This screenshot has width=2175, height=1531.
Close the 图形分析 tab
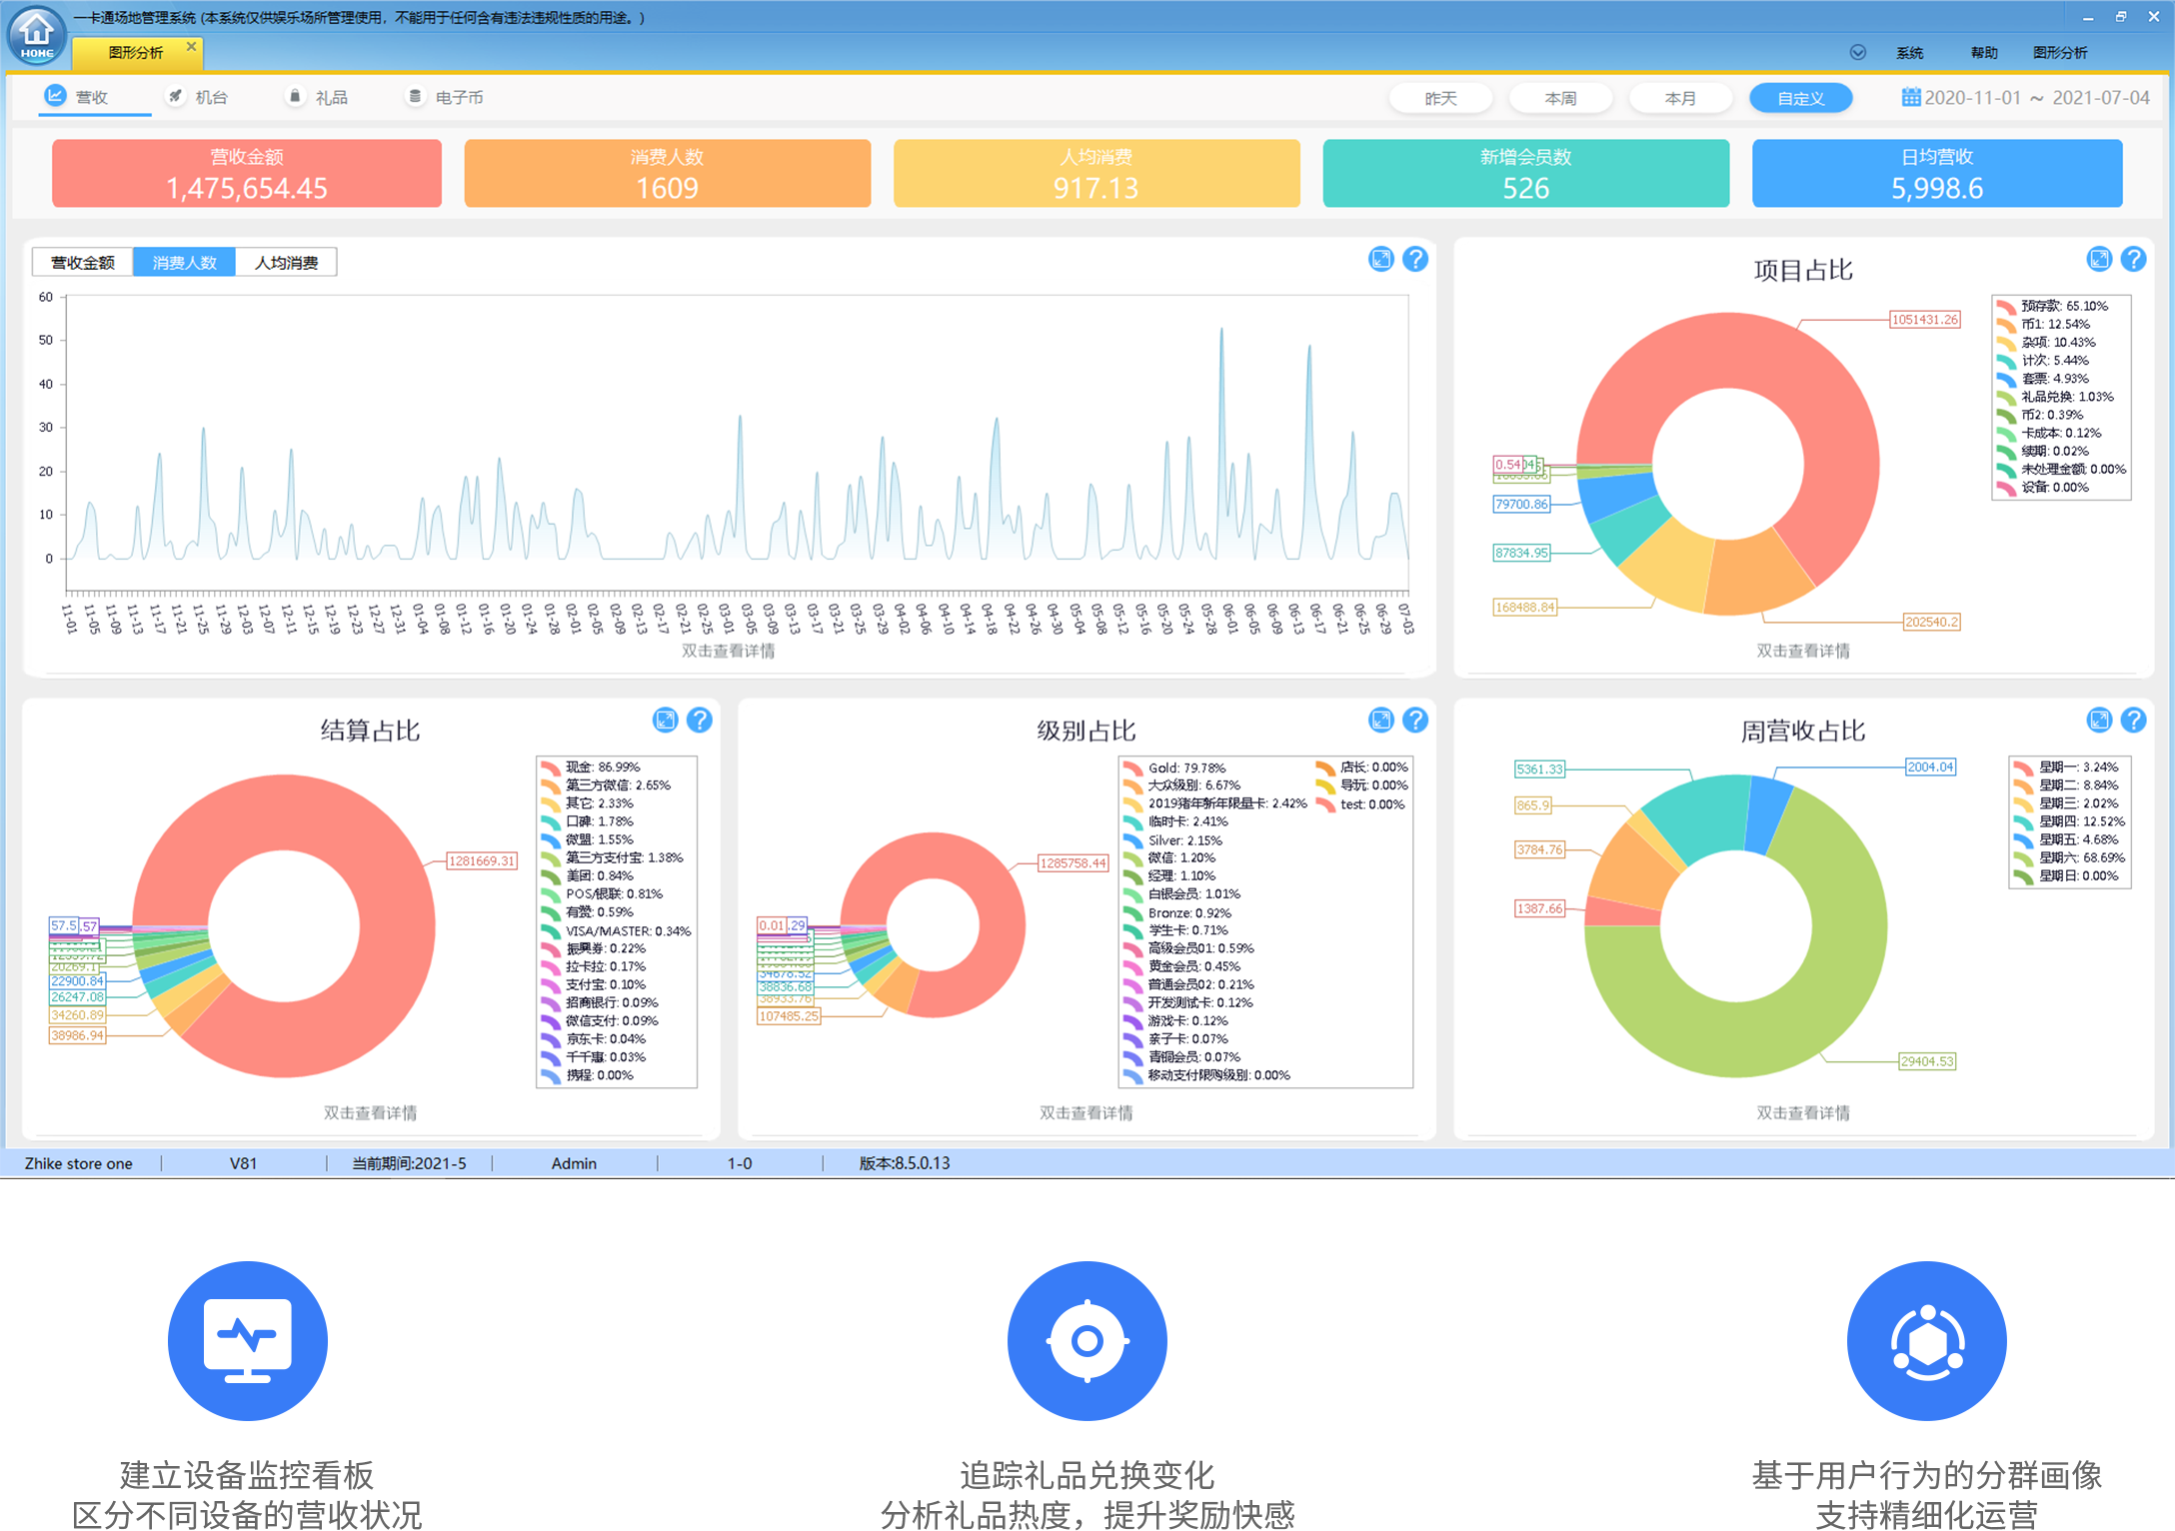[x=191, y=47]
